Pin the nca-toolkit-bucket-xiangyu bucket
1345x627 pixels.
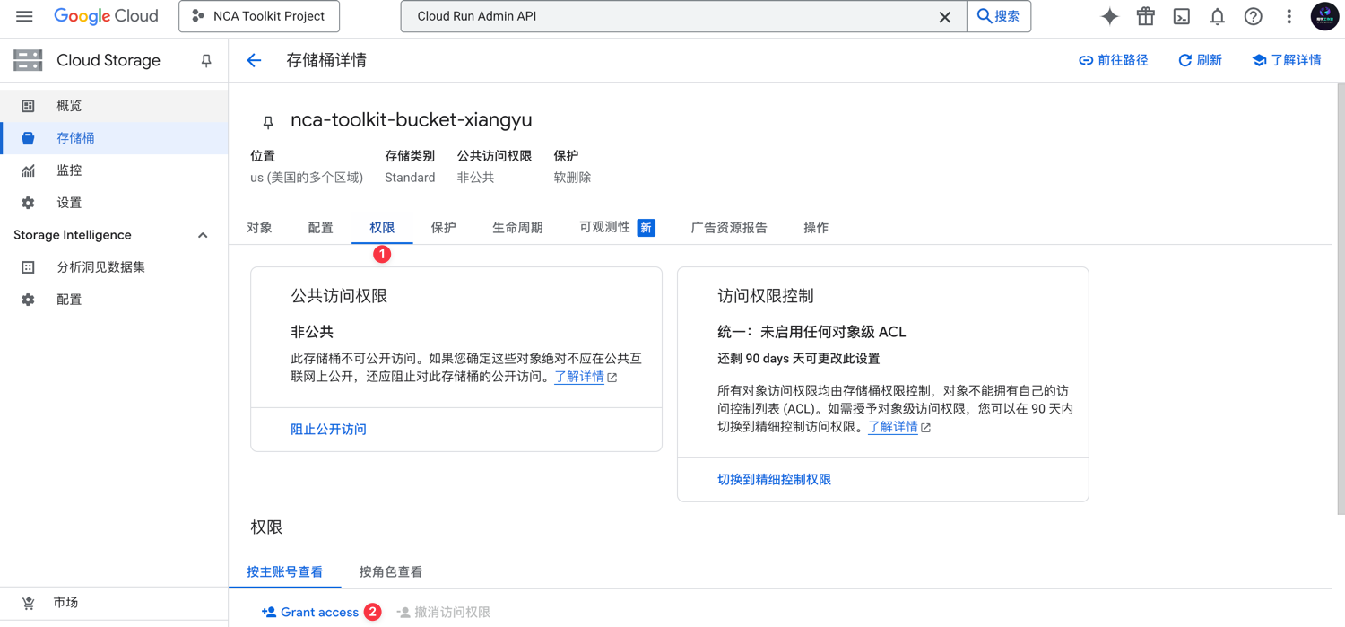click(266, 122)
